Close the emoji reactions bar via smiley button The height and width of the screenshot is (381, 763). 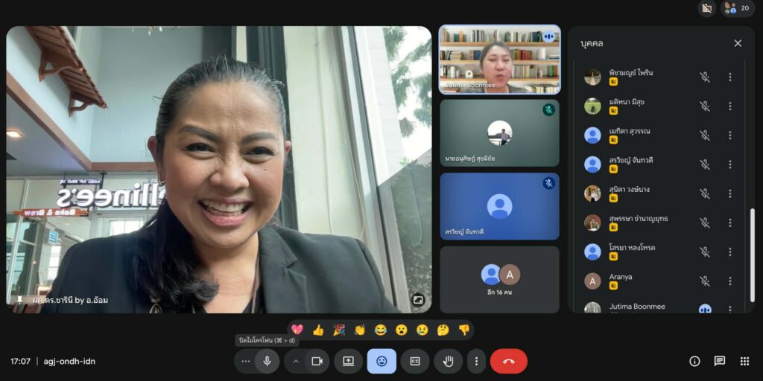pos(381,361)
